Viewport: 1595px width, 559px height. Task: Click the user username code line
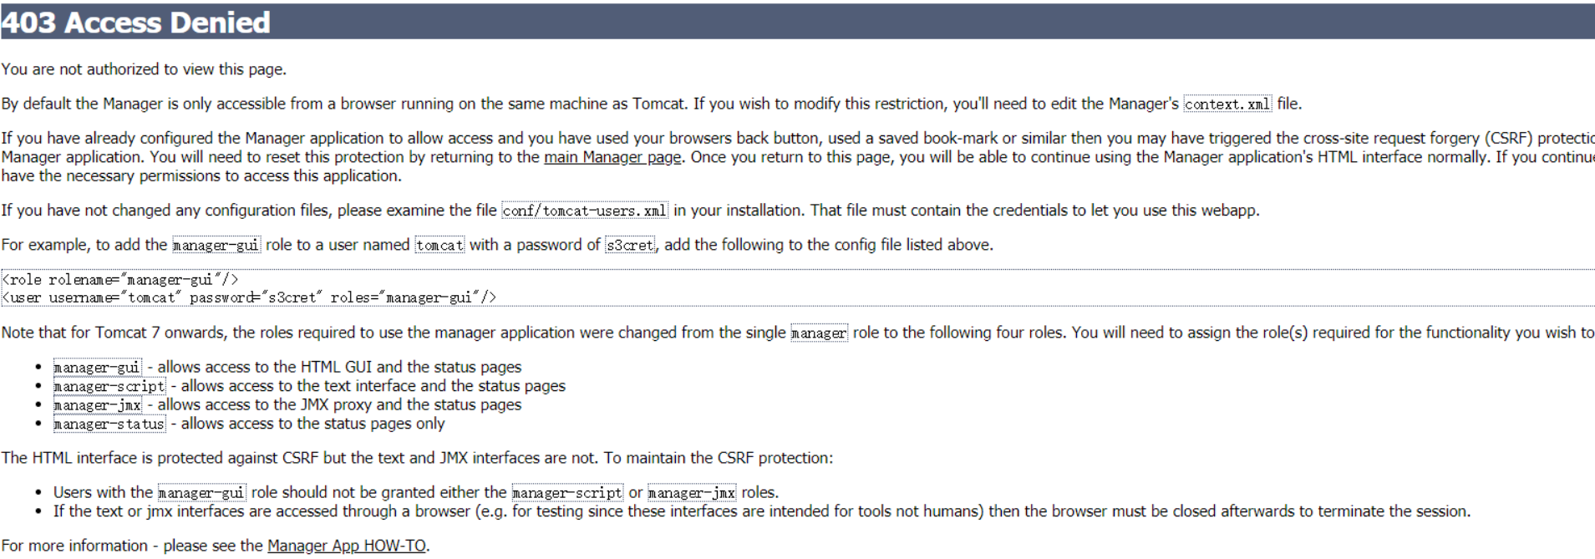(249, 297)
